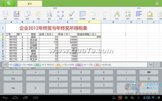Image resolution: width=162 pixels, height=101 pixels.
Task: Tap the slash divide key
Action: [x=126, y=79]
